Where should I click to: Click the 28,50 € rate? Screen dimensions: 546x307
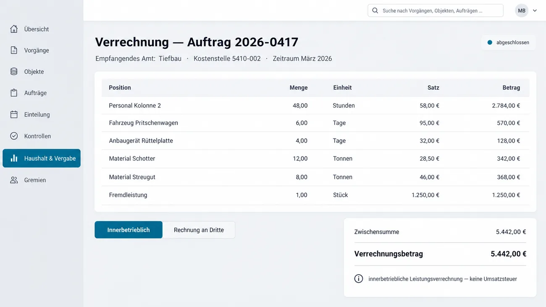click(x=429, y=159)
